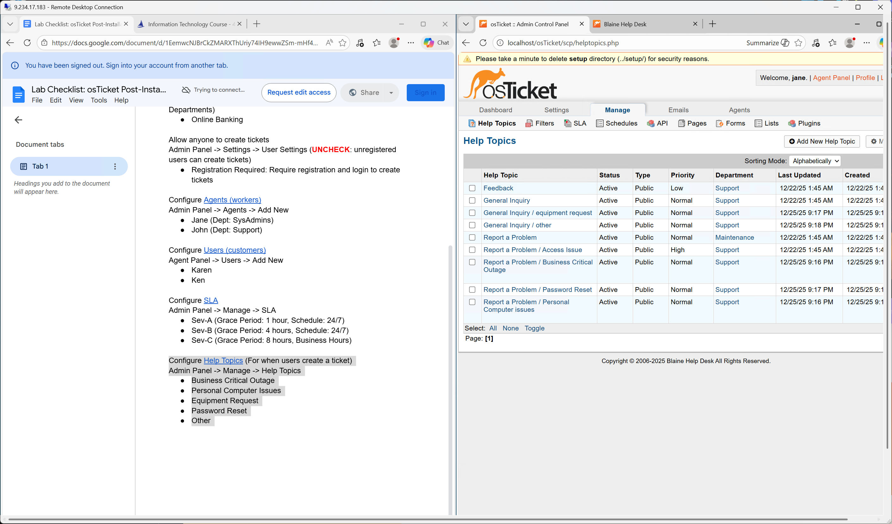Open the Maintenance department link
This screenshot has height=524, width=892.
tap(734, 237)
